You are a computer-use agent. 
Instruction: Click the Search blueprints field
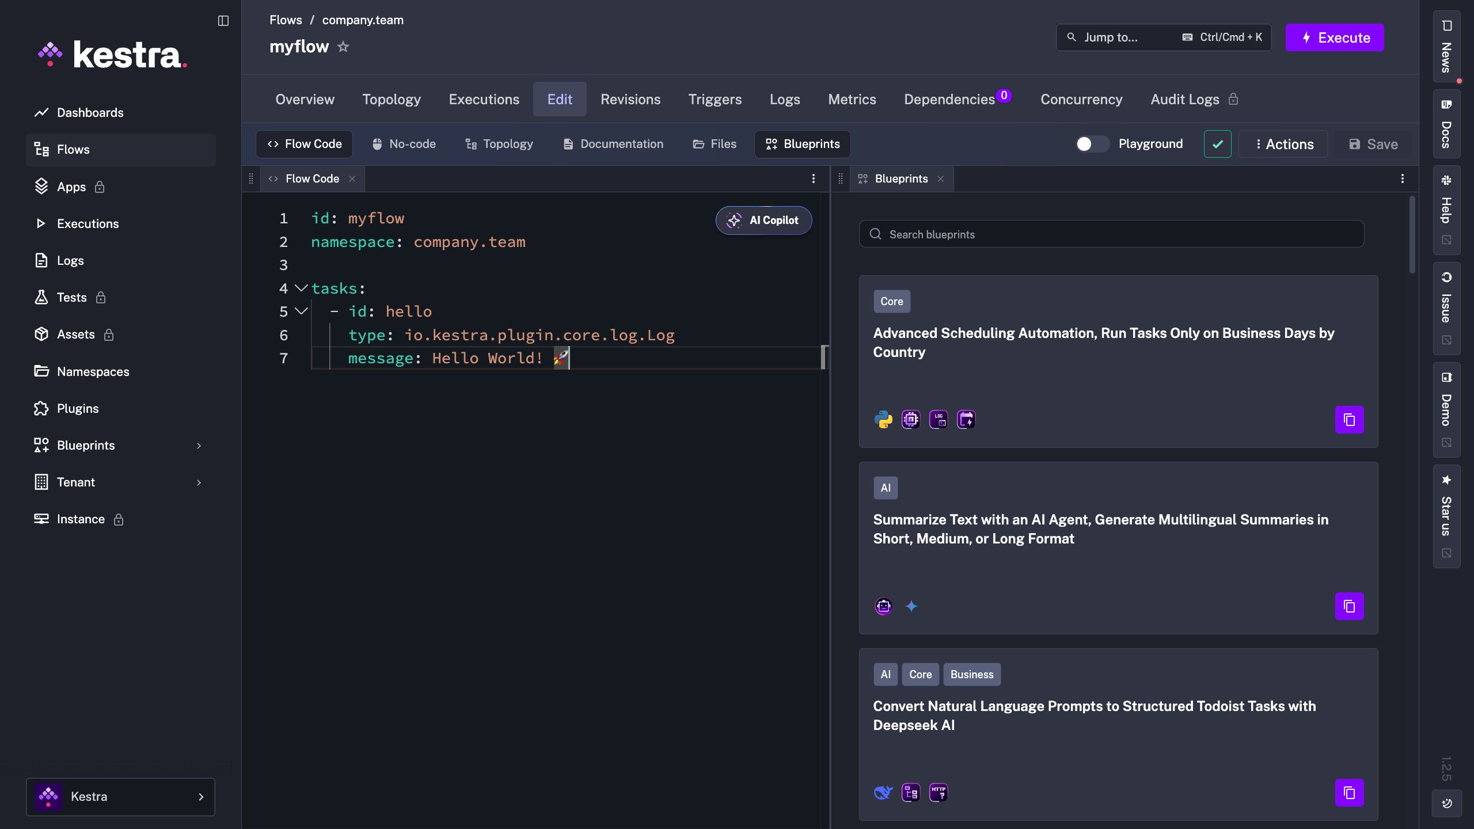(1111, 234)
